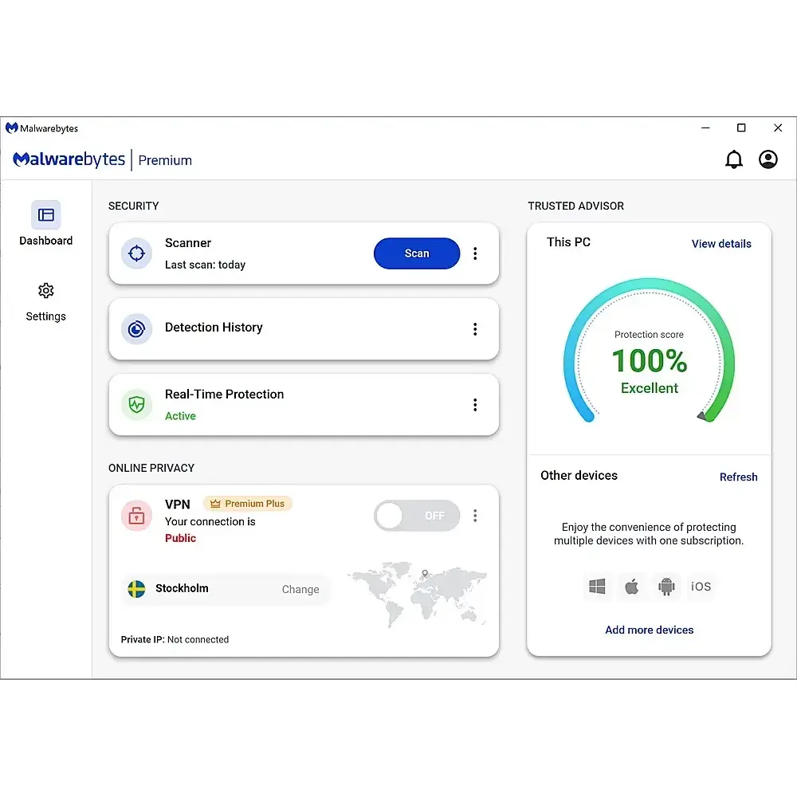Open Detection History three-dot menu
Viewport: 797px width, 797px height.
click(475, 329)
